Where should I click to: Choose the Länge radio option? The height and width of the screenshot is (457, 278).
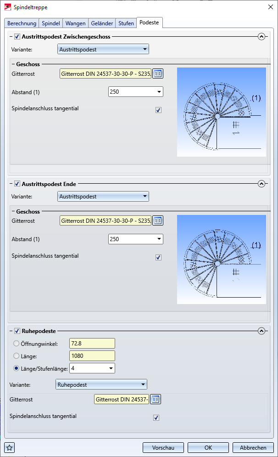pyautogui.click(x=17, y=356)
